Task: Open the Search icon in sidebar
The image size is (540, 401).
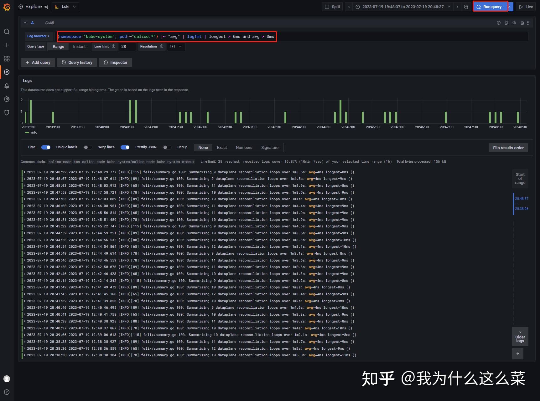Action: pos(7,32)
